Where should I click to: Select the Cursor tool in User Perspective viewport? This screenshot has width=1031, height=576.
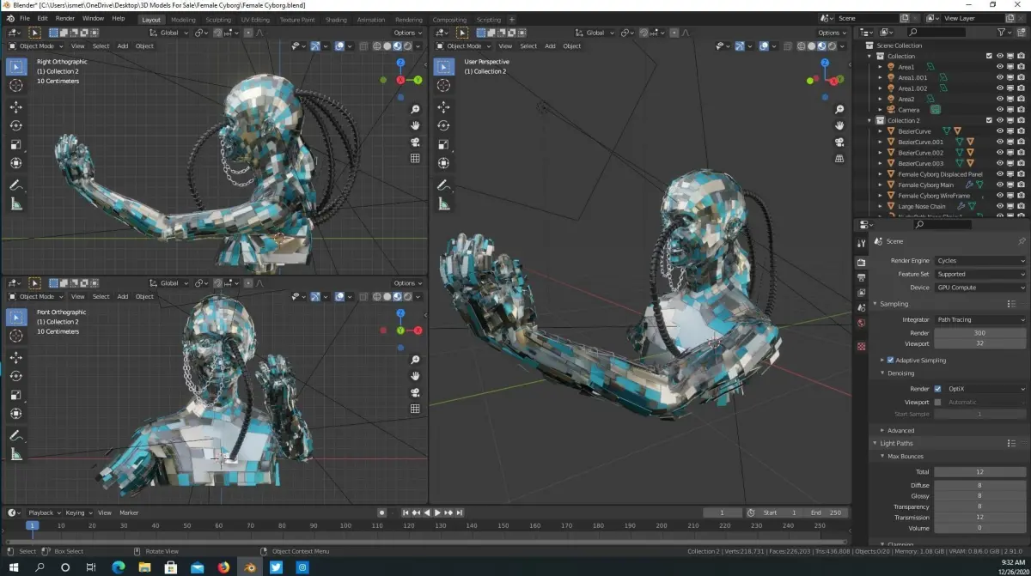point(443,85)
